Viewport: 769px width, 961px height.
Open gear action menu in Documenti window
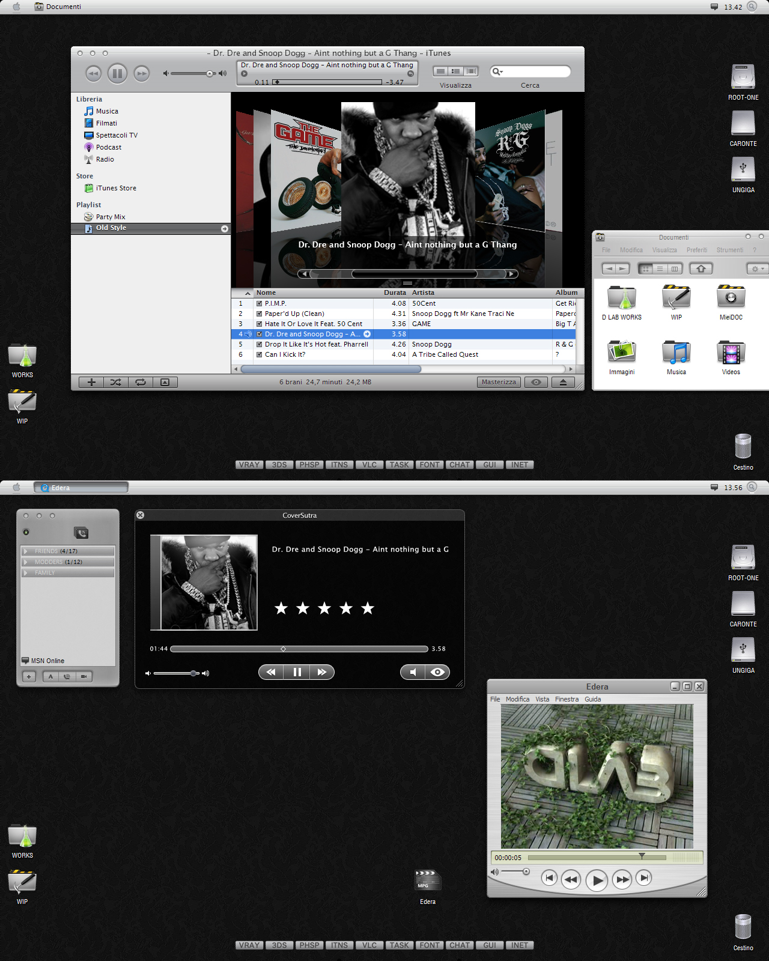click(757, 268)
